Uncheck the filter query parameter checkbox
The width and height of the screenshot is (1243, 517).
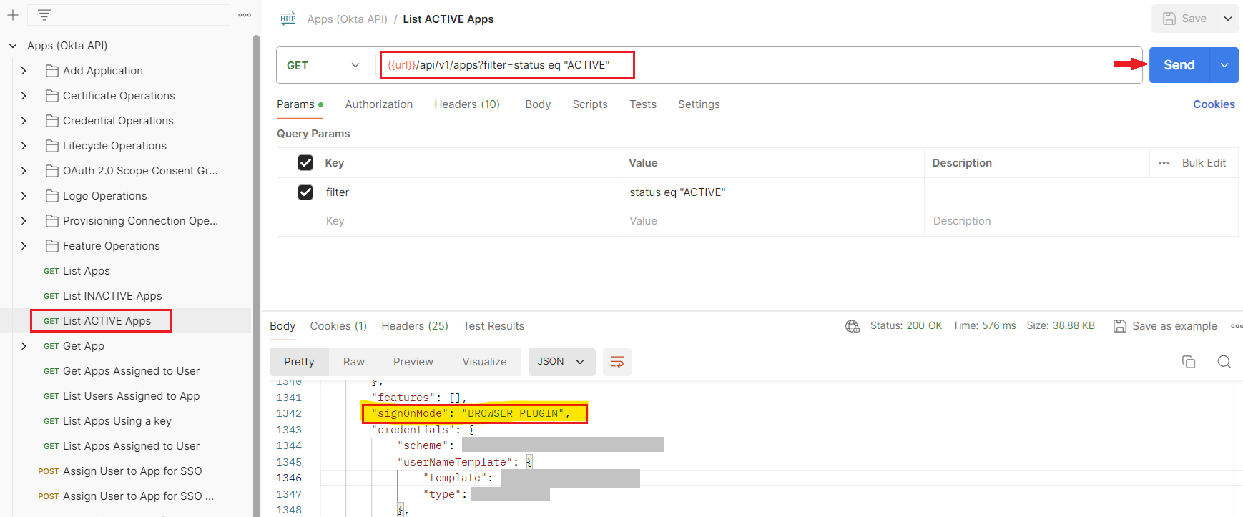pos(305,192)
